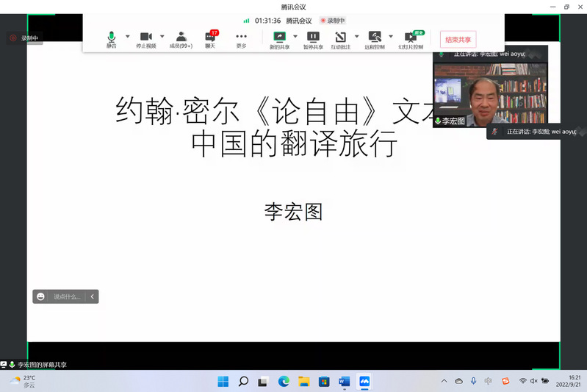Expand the arrow next to 静音
Image resolution: width=587 pixels, height=392 pixels.
127,36
